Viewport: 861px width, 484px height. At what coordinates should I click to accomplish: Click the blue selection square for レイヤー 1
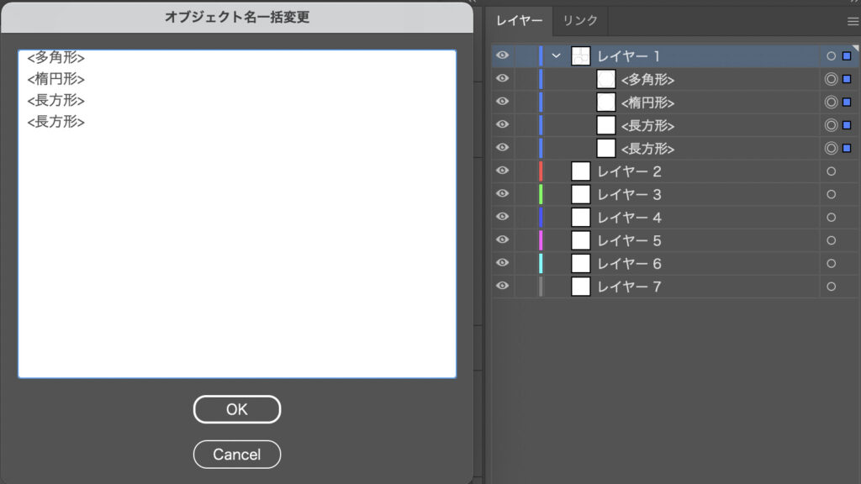[847, 56]
